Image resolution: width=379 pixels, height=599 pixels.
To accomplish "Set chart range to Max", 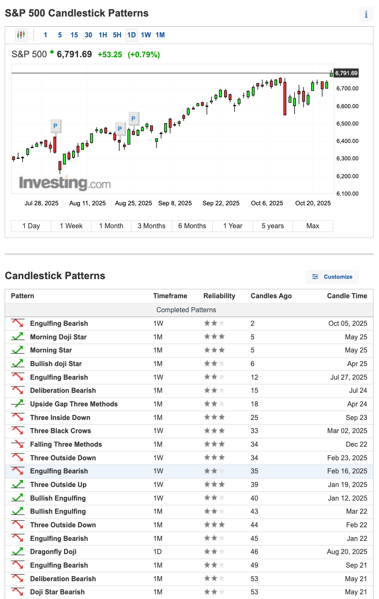I will [x=313, y=226].
